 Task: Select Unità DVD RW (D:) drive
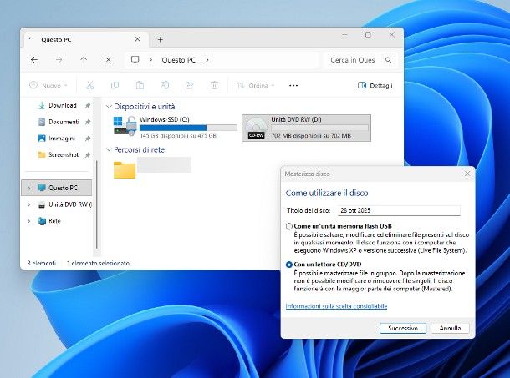(x=306, y=128)
